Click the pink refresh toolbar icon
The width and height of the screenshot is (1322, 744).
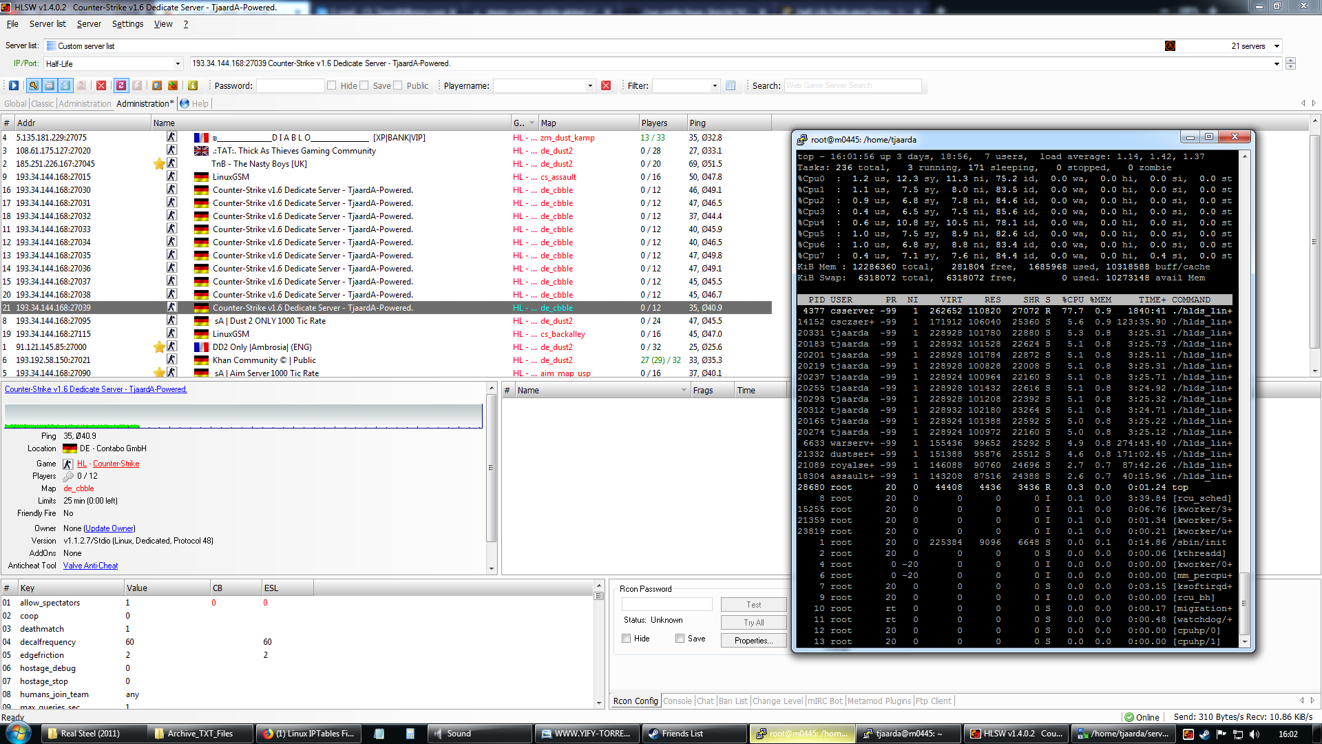click(x=121, y=85)
